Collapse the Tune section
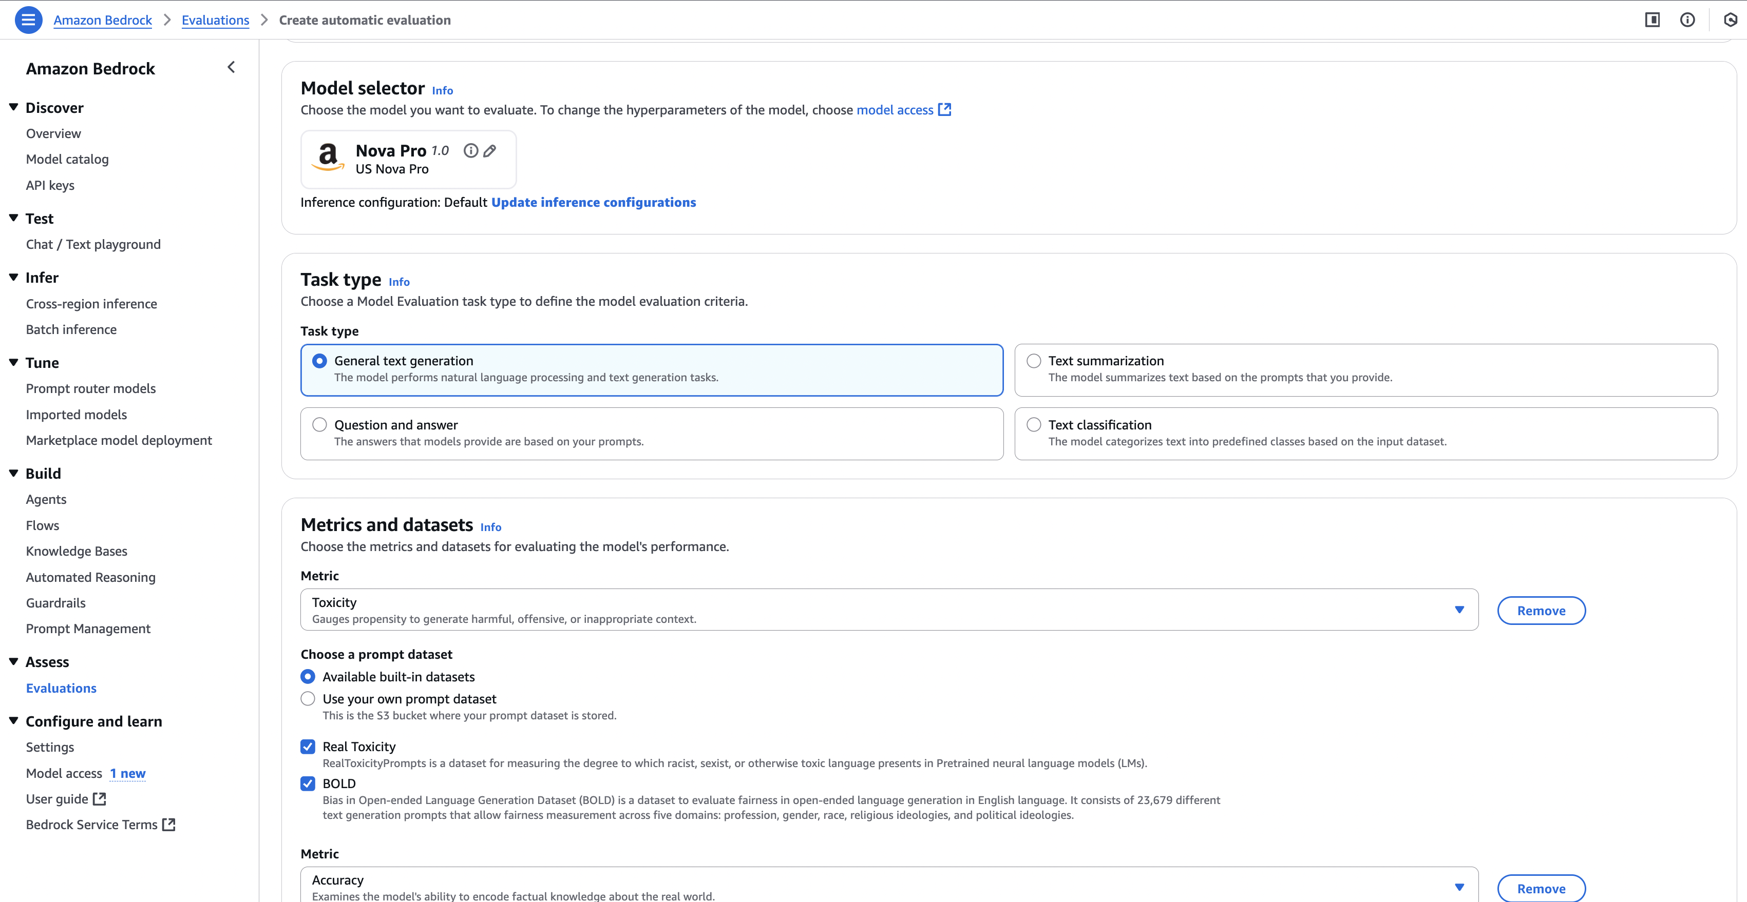Viewport: 1747px width, 902px height. (x=13, y=363)
